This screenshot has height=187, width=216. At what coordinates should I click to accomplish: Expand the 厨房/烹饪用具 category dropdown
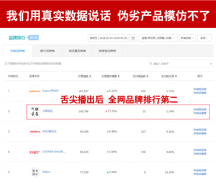pos(158,38)
